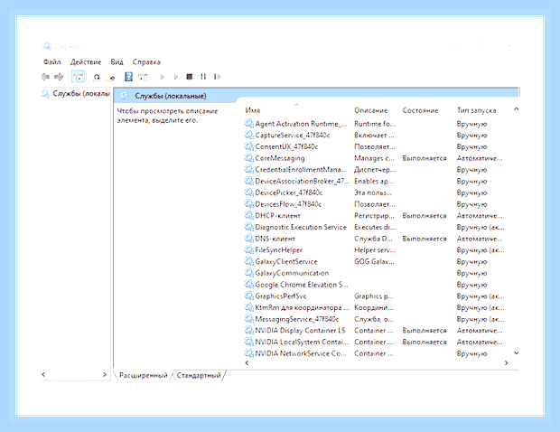The width and height of the screenshot is (560, 432).
Task: Open the Файл menu
Action: (52, 61)
